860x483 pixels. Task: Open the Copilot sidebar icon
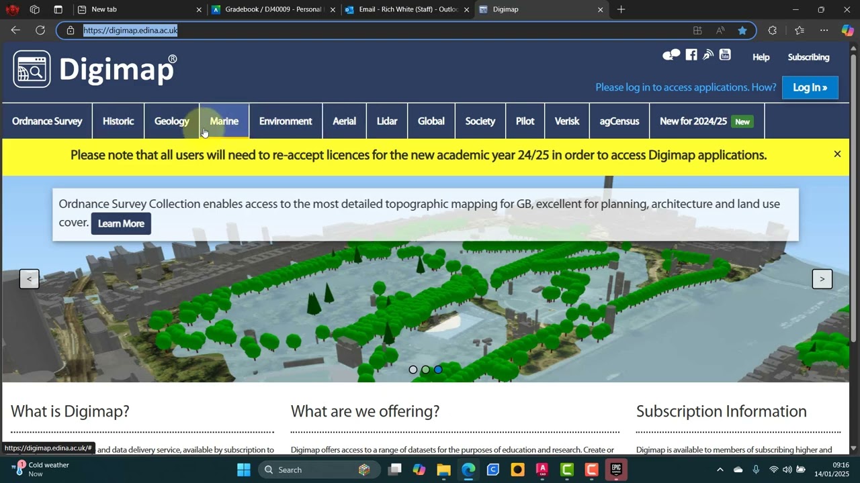point(847,30)
